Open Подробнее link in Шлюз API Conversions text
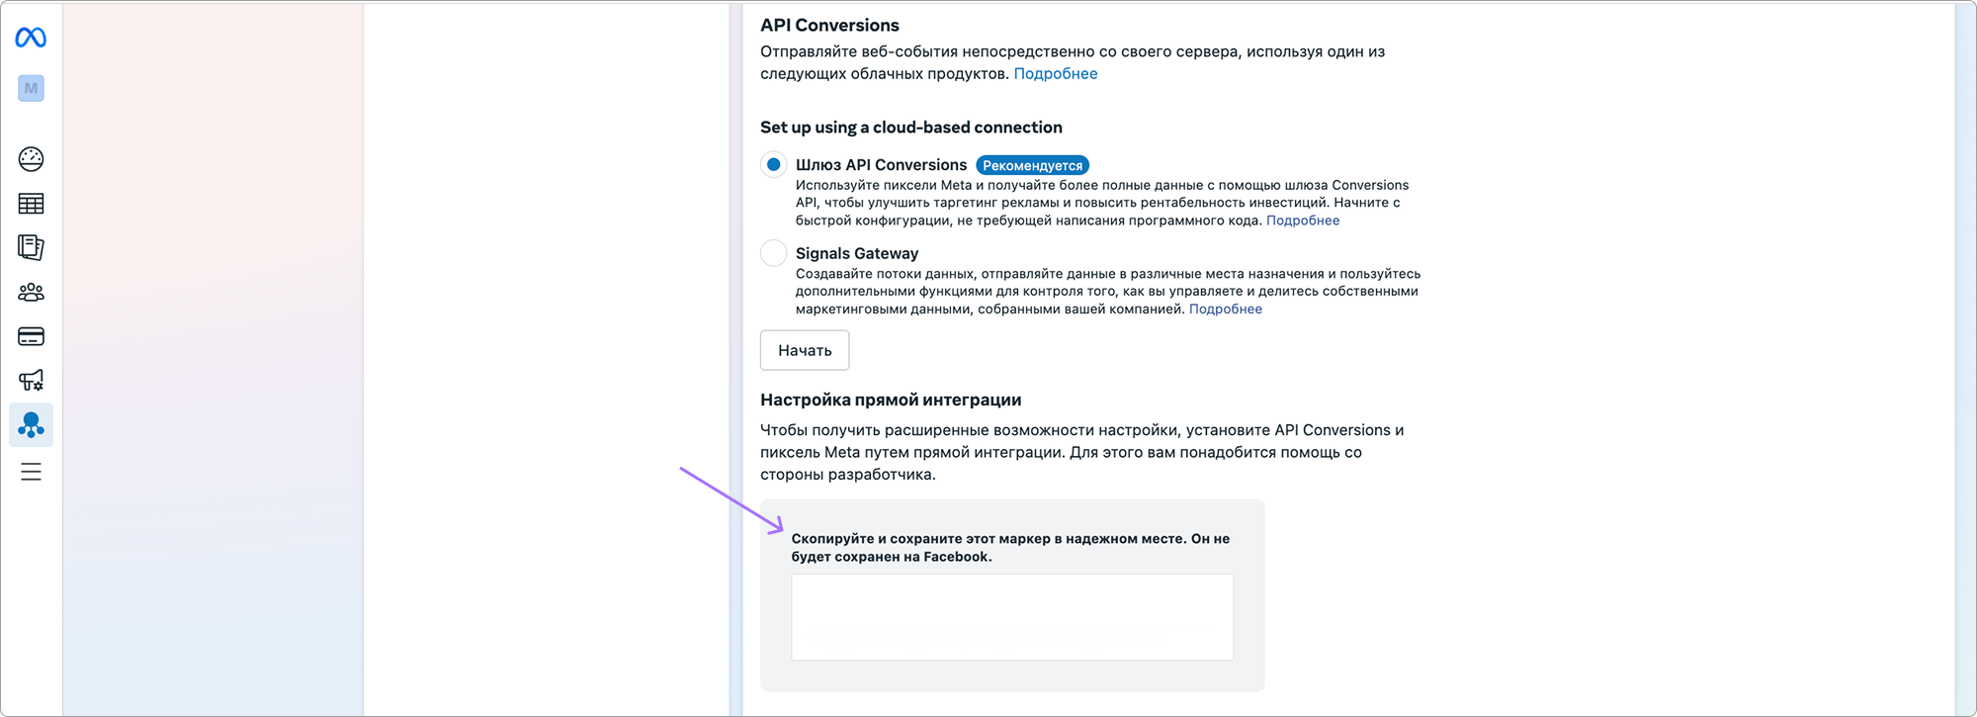 coord(1303,221)
